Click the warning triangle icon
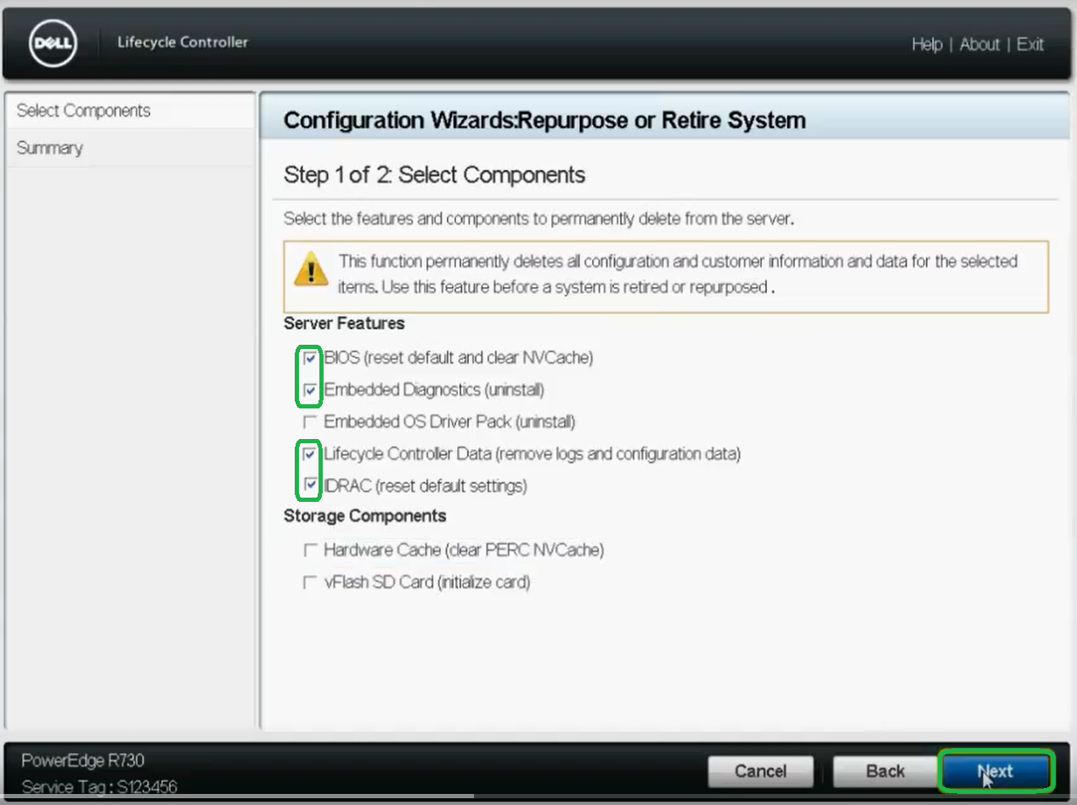Viewport: 1077px width, 805px height. (313, 268)
